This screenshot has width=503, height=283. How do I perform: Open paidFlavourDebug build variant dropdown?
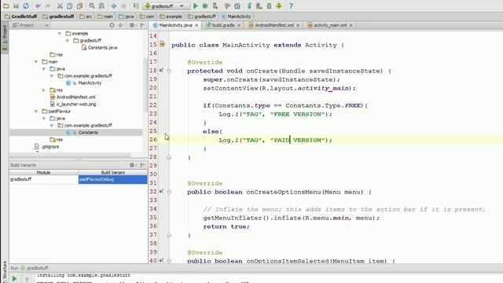pos(112,179)
